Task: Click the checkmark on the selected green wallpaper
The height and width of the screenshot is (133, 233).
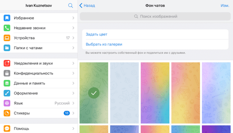Action: 94,93
